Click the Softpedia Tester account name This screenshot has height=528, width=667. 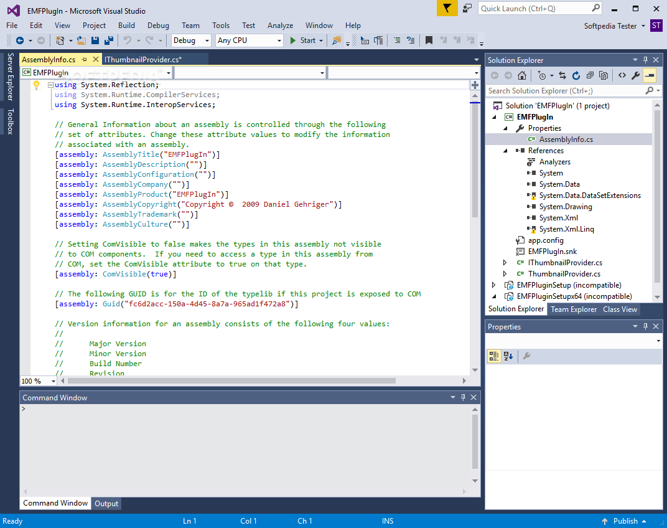610,26
